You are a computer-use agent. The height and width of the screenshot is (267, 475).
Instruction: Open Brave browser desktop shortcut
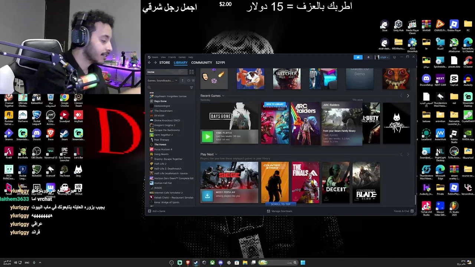50,135
